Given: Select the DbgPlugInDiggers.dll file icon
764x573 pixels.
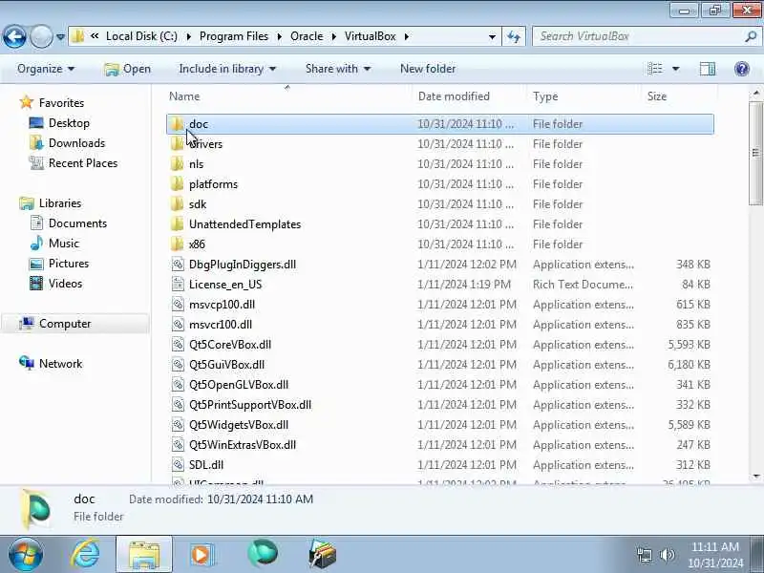Looking at the screenshot, I should tap(178, 265).
